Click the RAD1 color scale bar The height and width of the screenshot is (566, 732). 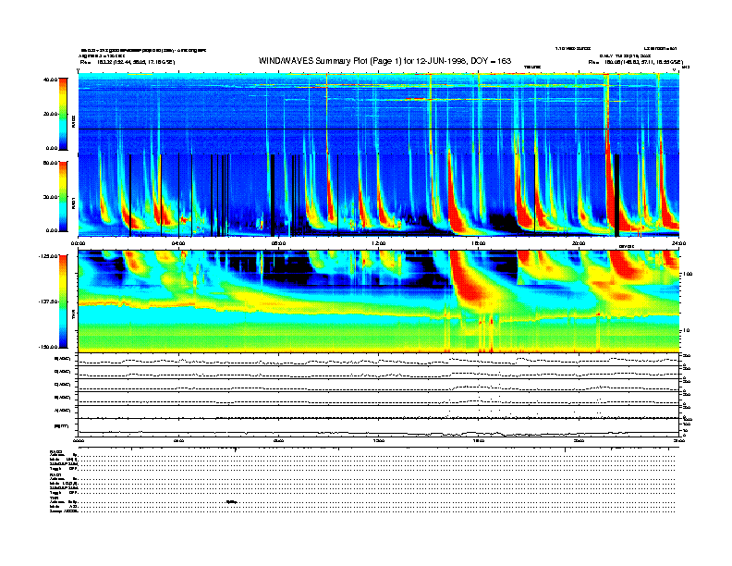[x=63, y=196]
